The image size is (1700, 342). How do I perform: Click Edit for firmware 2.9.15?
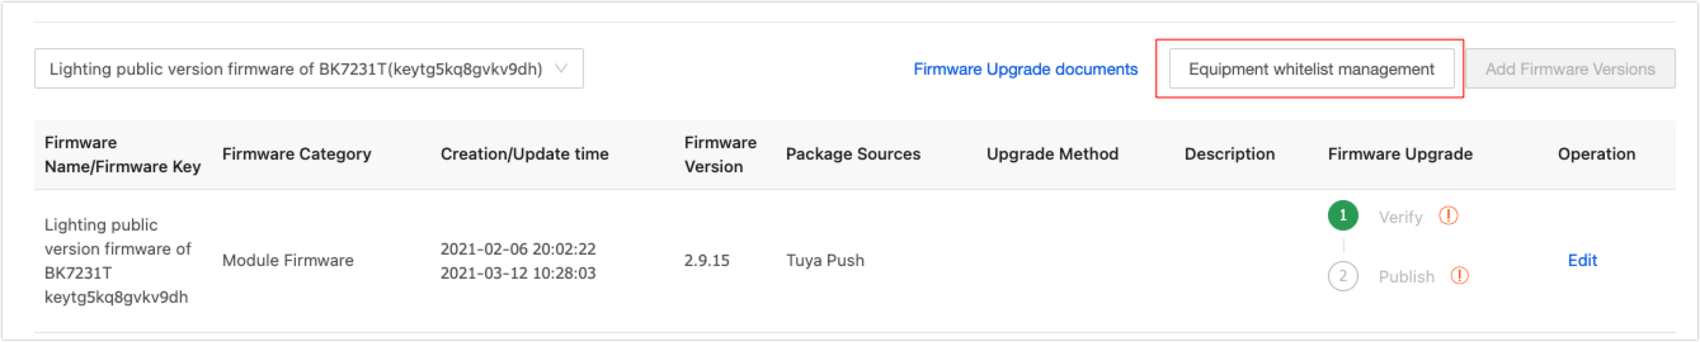tap(1582, 260)
